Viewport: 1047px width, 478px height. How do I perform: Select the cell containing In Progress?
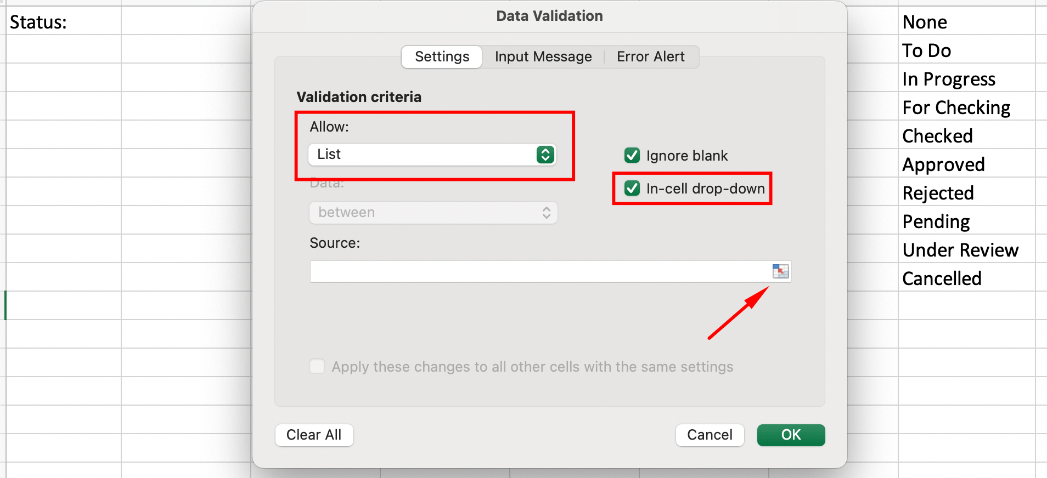coord(966,79)
